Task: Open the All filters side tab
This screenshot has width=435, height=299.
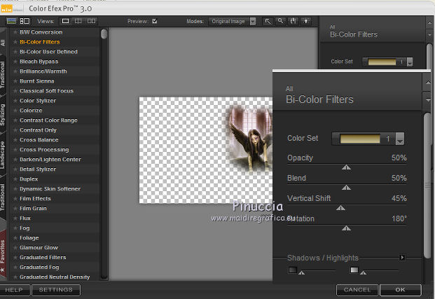Action: point(3,42)
